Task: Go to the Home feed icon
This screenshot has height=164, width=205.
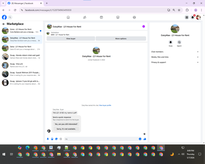Action: tap(68, 17)
